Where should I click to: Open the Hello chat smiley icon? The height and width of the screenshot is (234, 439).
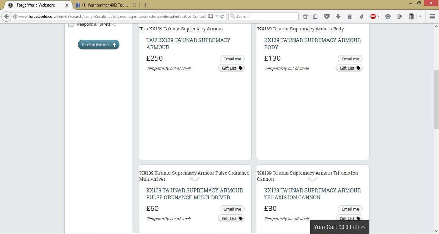[x=388, y=16]
